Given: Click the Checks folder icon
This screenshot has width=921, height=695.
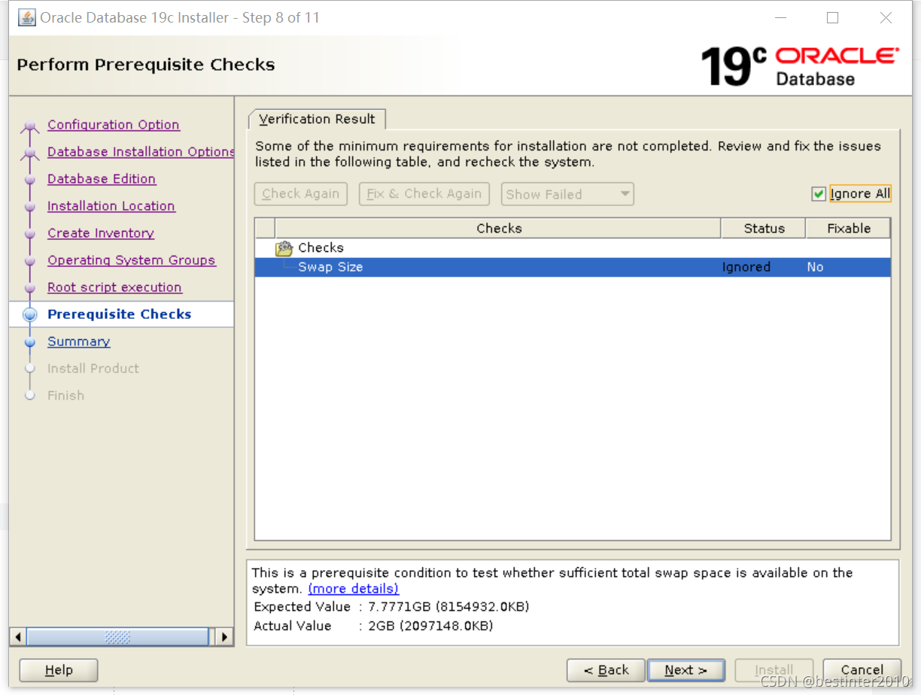Looking at the screenshot, I should coord(284,248).
